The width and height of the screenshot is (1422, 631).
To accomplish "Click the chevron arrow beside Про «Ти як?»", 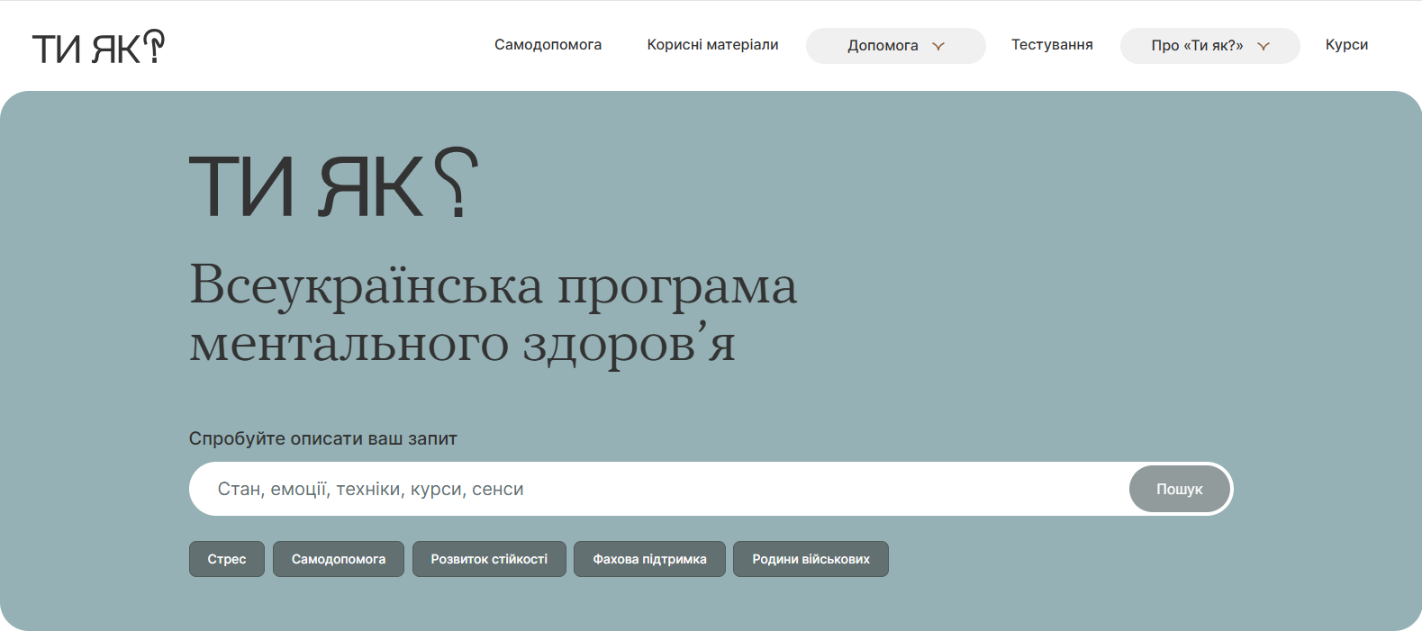I will [x=1263, y=46].
